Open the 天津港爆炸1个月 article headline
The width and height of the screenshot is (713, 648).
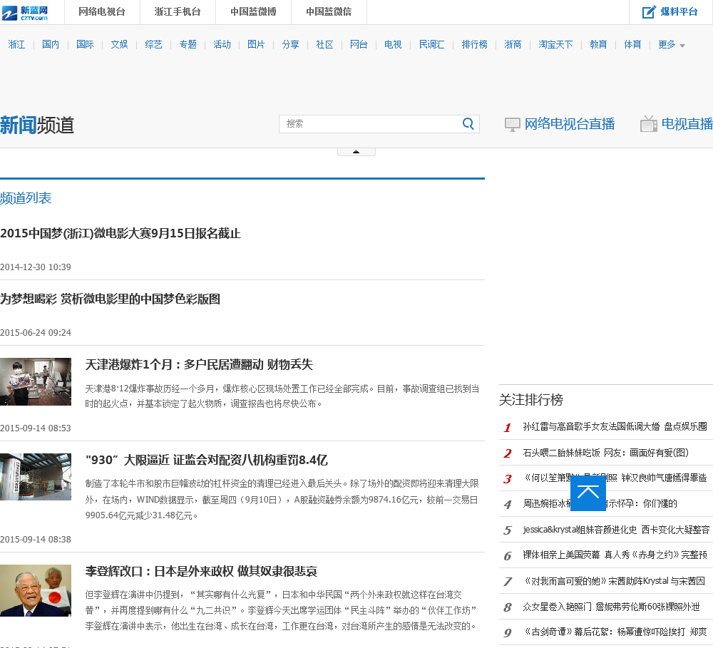(x=199, y=364)
